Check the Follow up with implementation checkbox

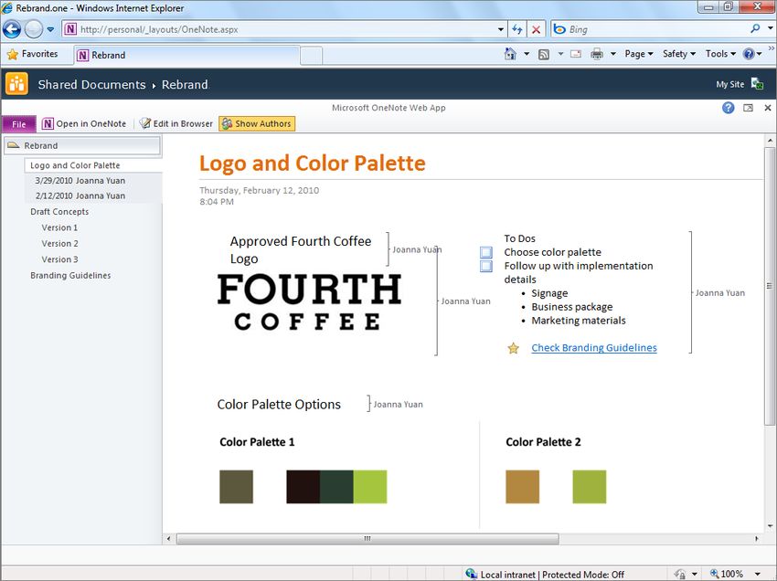(486, 266)
